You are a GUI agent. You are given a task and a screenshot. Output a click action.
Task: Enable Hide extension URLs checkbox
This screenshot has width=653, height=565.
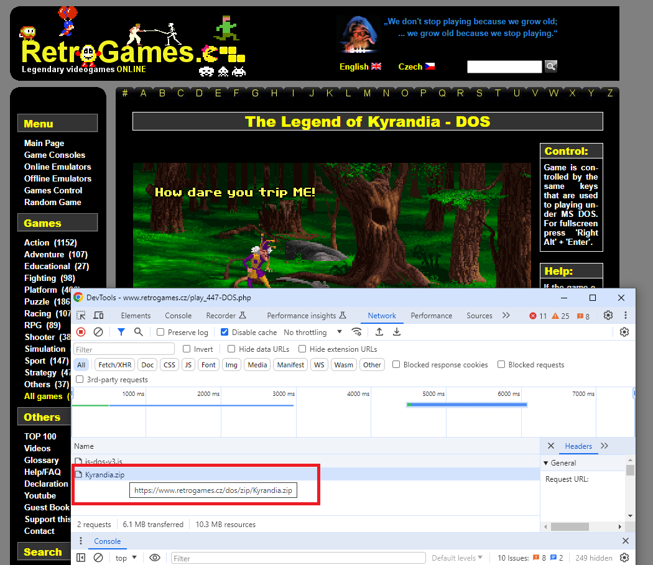tap(302, 349)
